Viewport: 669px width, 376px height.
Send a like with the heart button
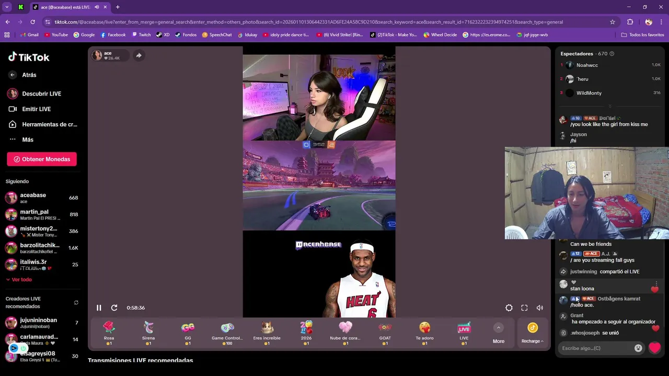coord(654,348)
